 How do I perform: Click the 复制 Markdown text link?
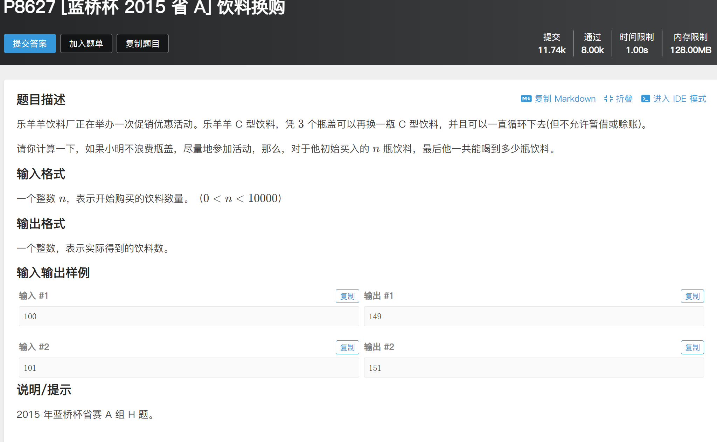coord(565,99)
